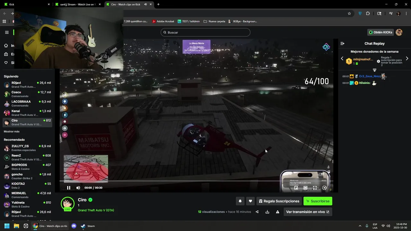This screenshot has height=231, width=411.
Task: Open the media controls icon in toolbar
Action: point(391,13)
